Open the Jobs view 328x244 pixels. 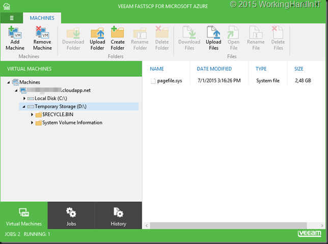pyautogui.click(x=71, y=216)
